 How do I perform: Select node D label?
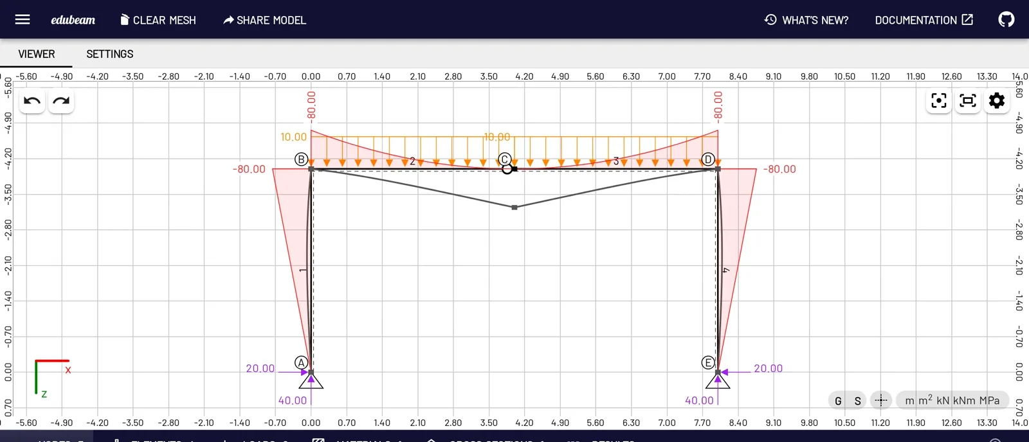click(x=708, y=159)
